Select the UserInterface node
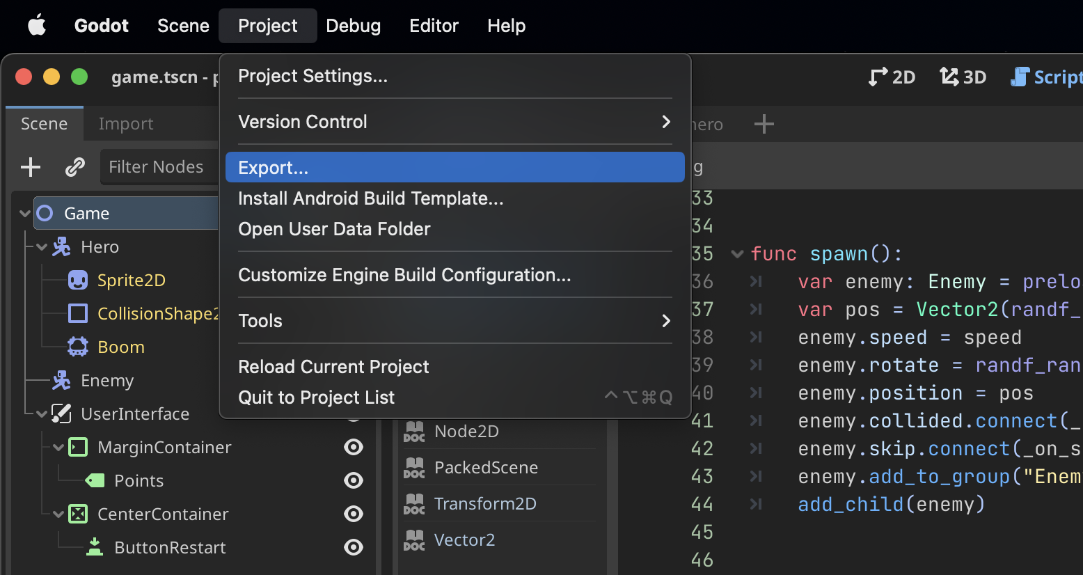 135,414
